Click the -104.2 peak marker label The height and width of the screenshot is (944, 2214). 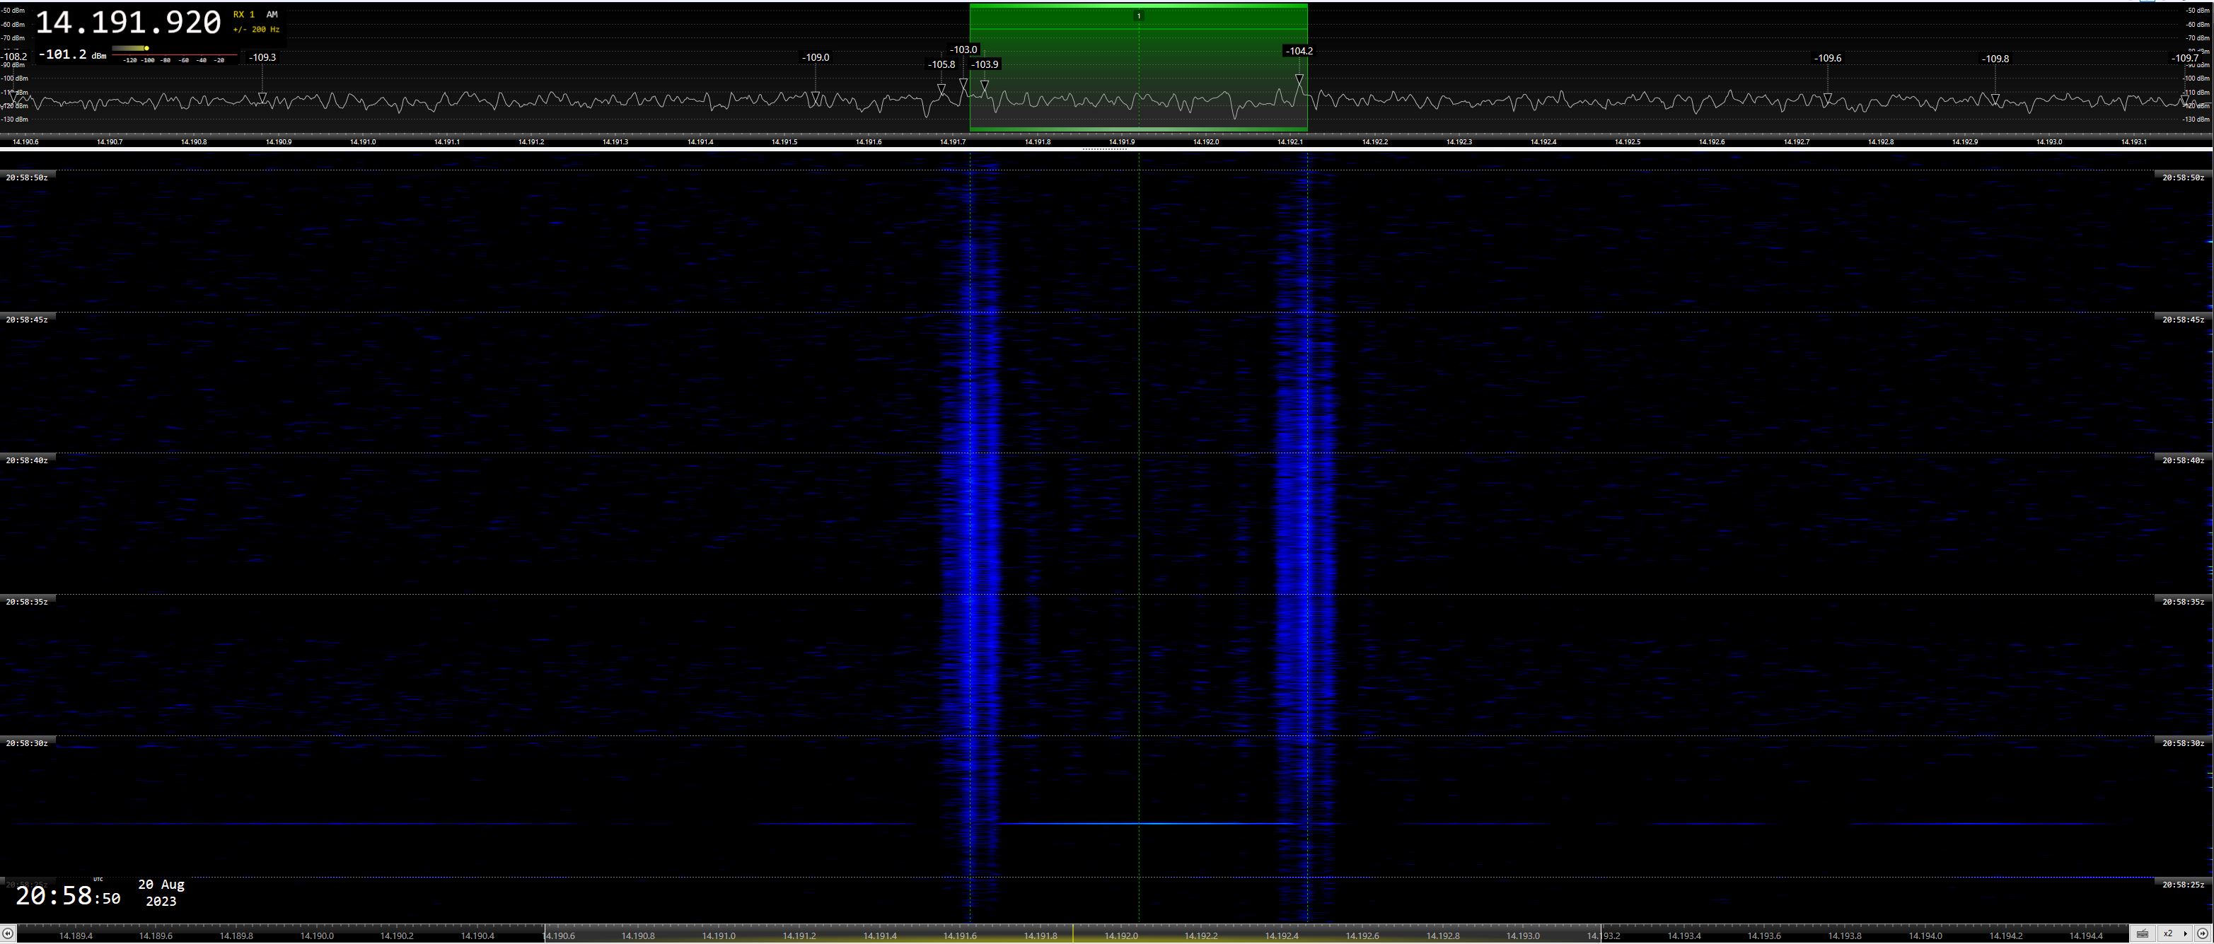pyautogui.click(x=1299, y=52)
